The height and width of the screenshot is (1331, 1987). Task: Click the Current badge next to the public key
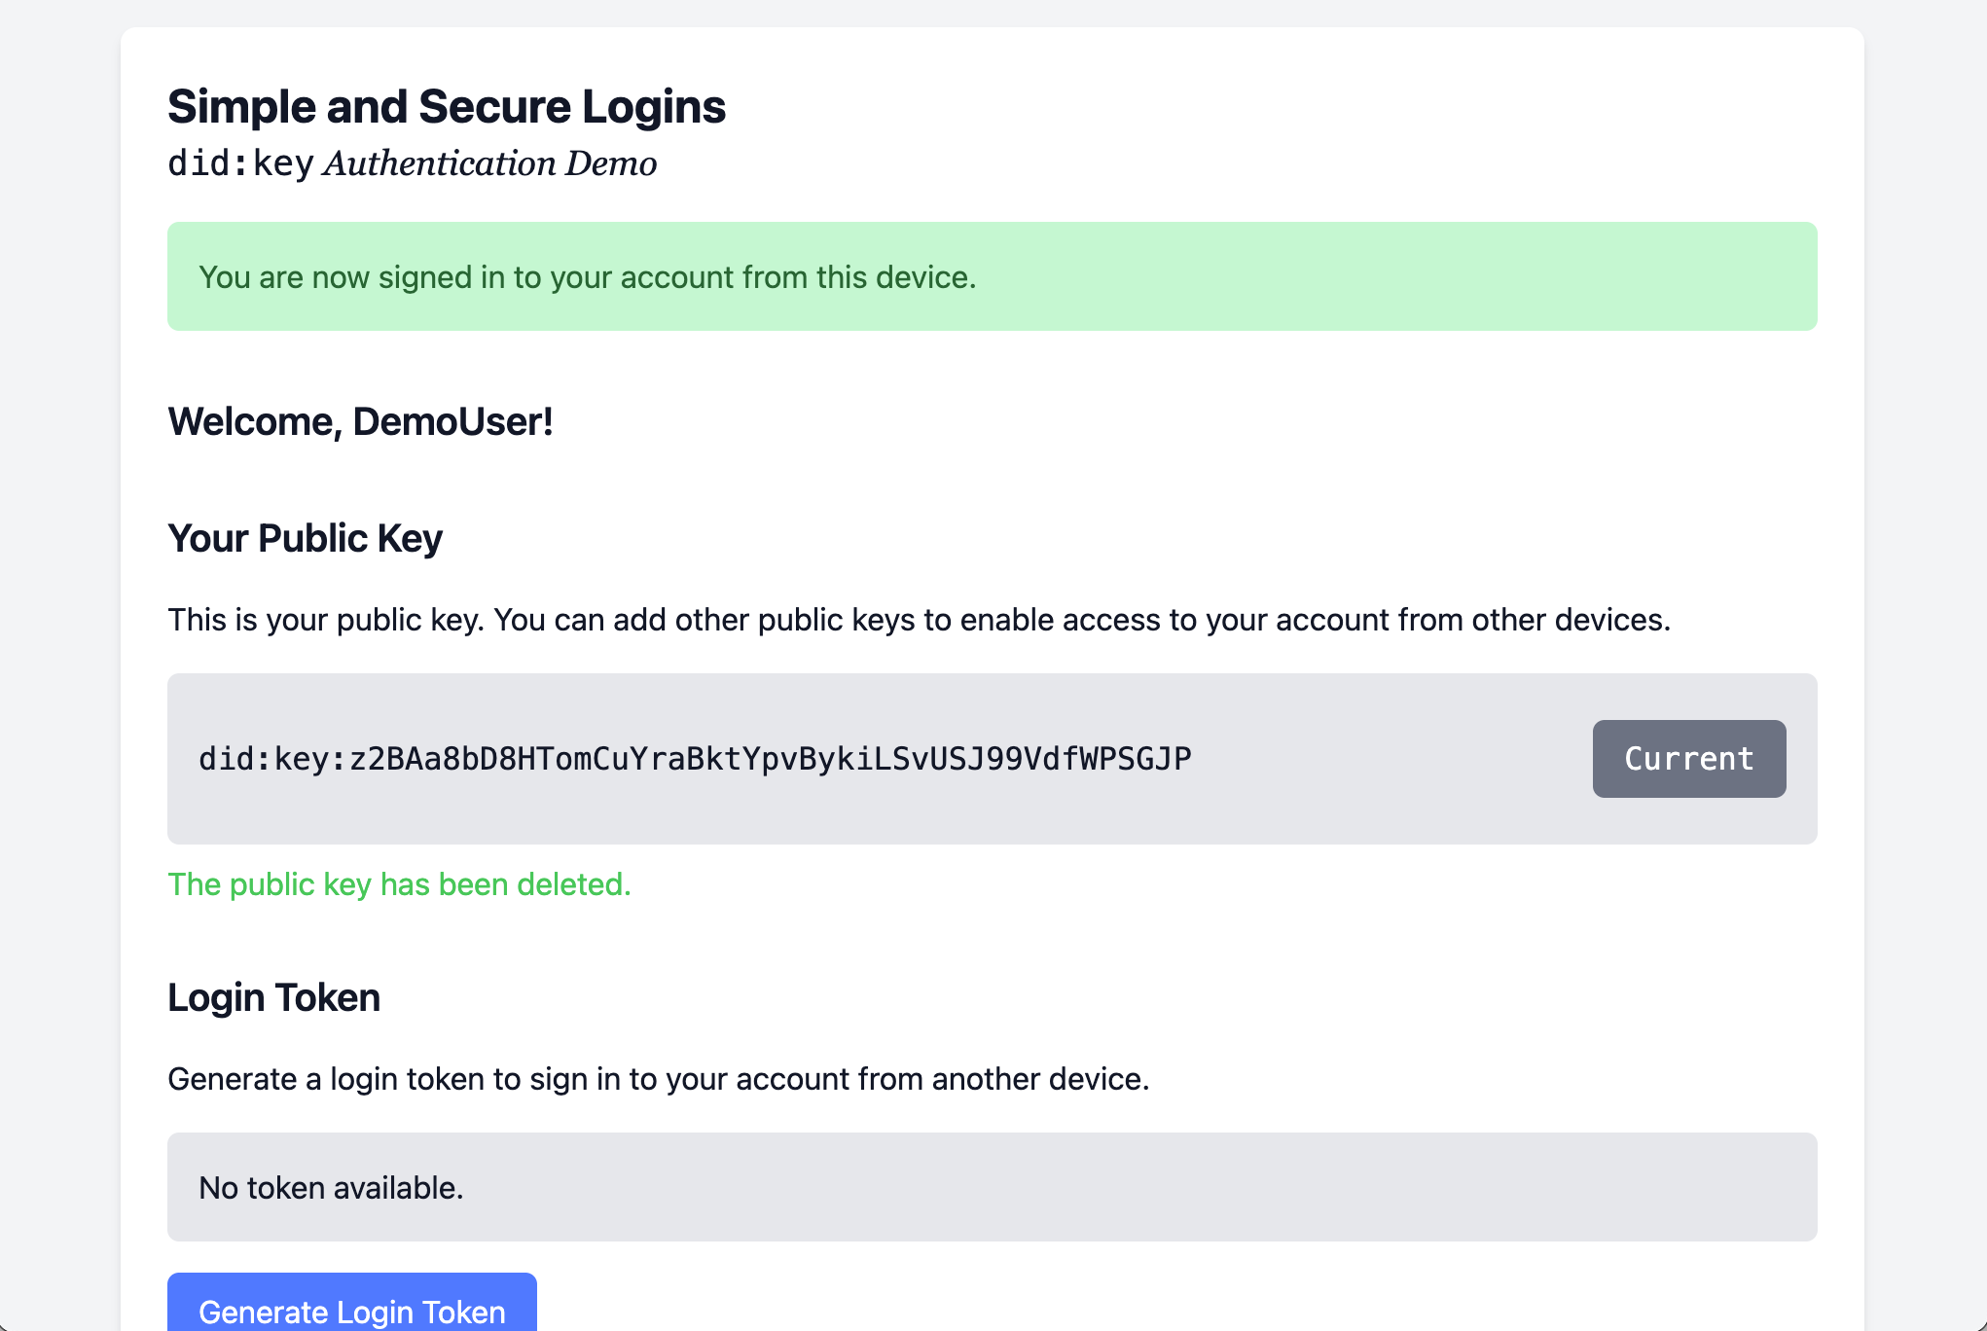pos(1688,759)
